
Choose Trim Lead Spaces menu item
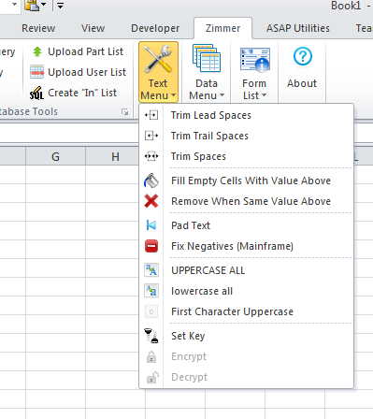[x=246, y=115]
